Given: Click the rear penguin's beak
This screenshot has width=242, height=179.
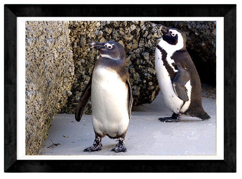Looking at the screenshot, I should (163, 29).
